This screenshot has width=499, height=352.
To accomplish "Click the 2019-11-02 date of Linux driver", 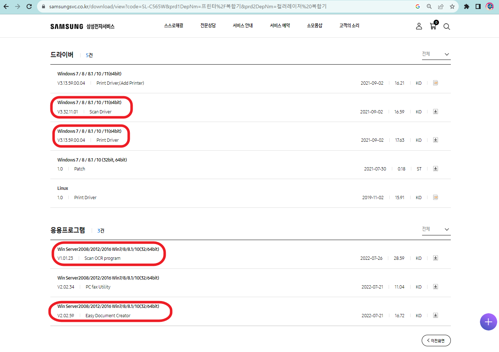I will 373,197.
